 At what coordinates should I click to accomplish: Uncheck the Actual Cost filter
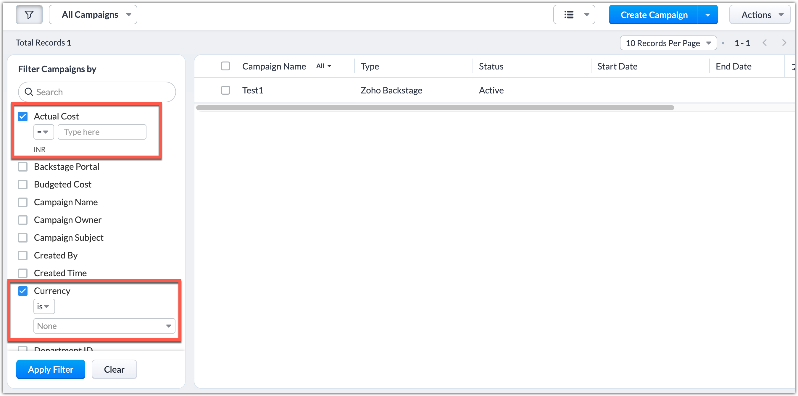coord(22,117)
